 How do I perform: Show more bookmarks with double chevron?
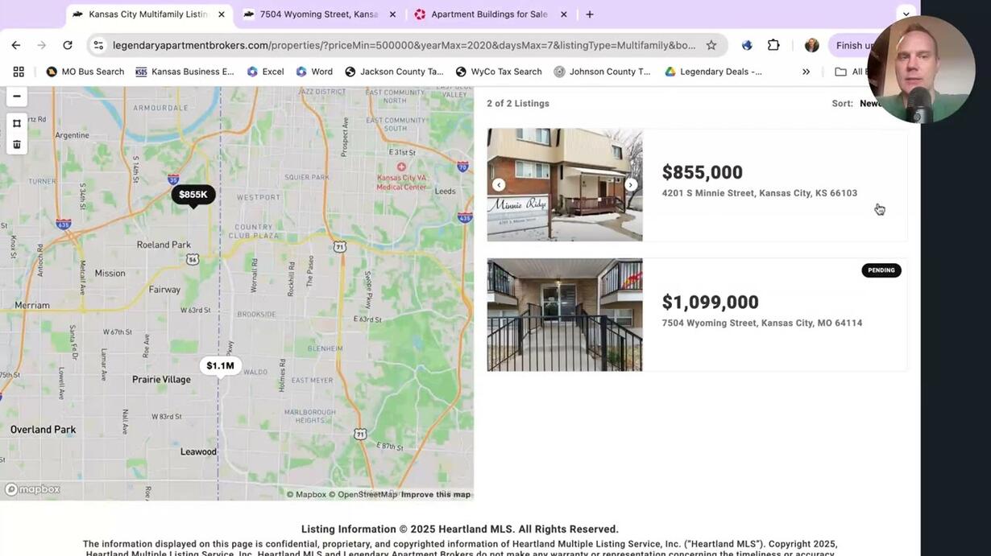coord(806,72)
